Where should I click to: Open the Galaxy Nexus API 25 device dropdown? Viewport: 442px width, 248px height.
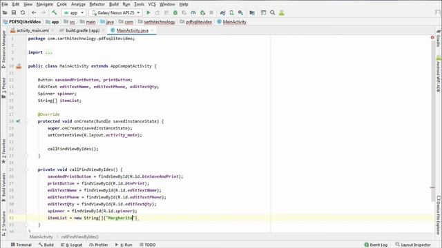(115, 12)
